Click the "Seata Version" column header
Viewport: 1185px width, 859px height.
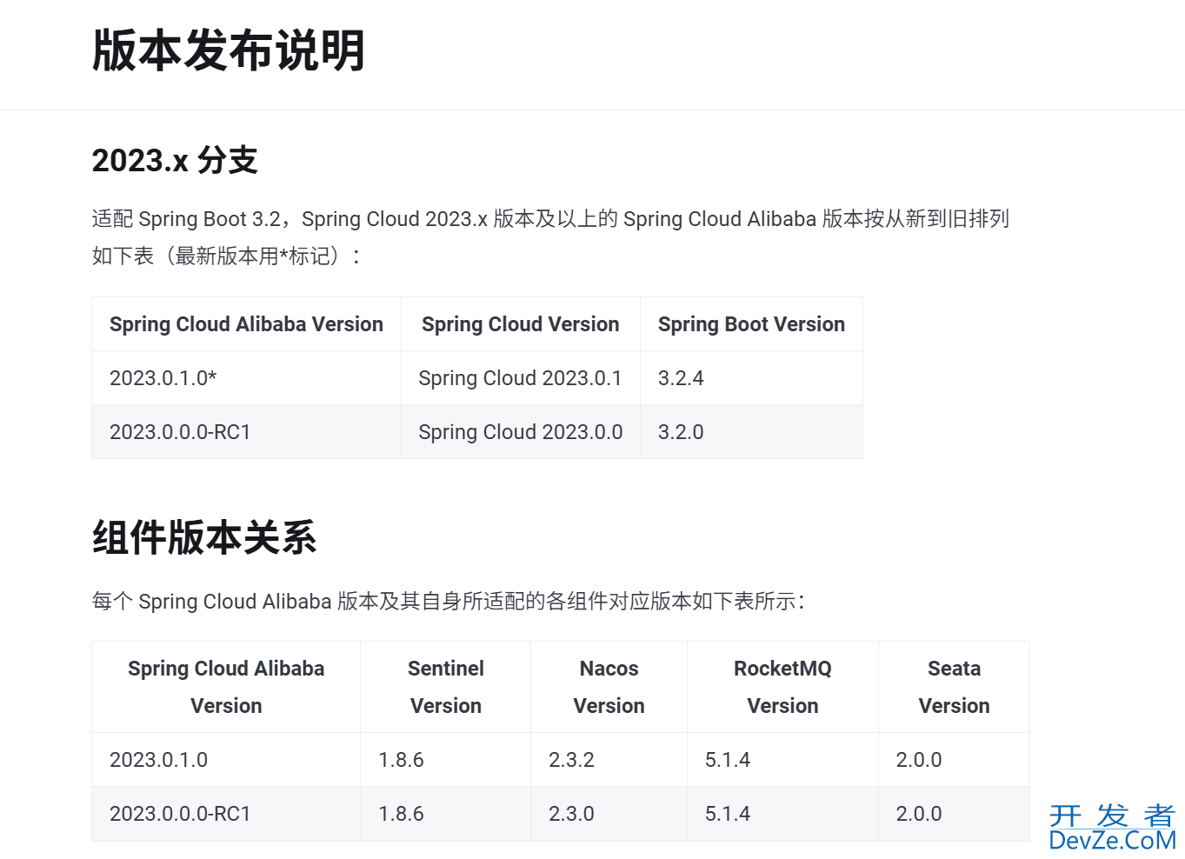(x=954, y=687)
